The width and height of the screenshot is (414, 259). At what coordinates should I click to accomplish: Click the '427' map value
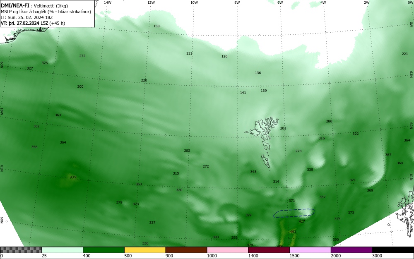pos(302,221)
